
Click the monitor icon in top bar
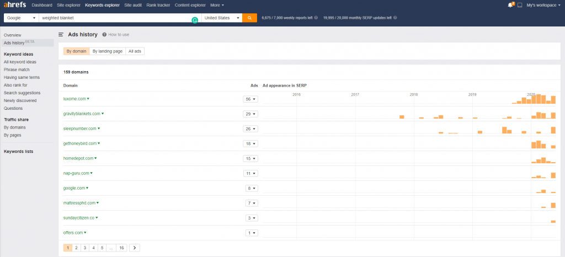(x=519, y=5)
